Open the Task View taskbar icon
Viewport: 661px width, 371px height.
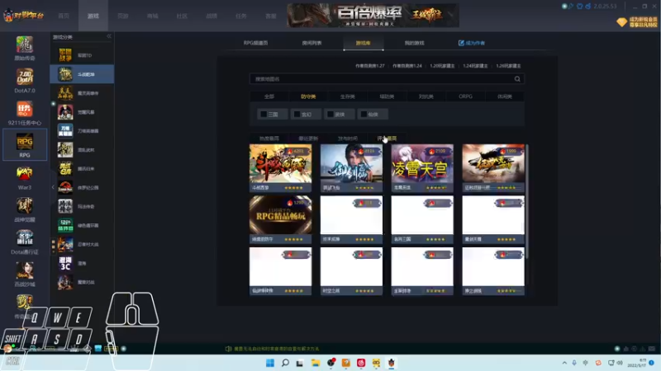coord(300,363)
